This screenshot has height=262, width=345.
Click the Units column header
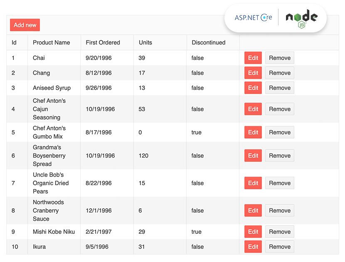tap(145, 42)
